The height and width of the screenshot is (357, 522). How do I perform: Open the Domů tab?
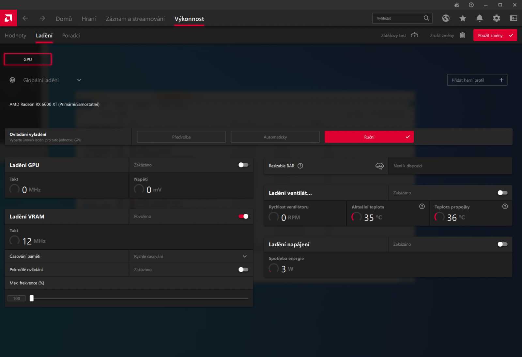[64, 19]
